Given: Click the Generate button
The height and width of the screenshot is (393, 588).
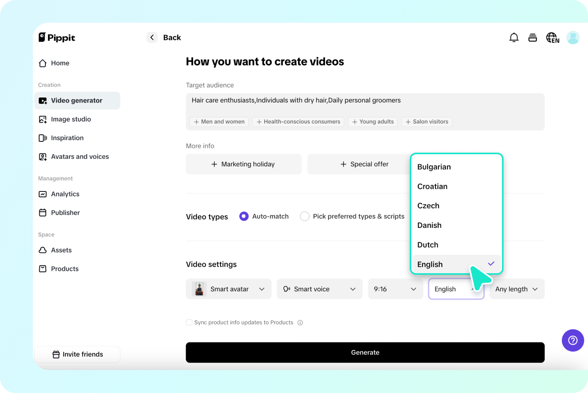Looking at the screenshot, I should [x=365, y=353].
